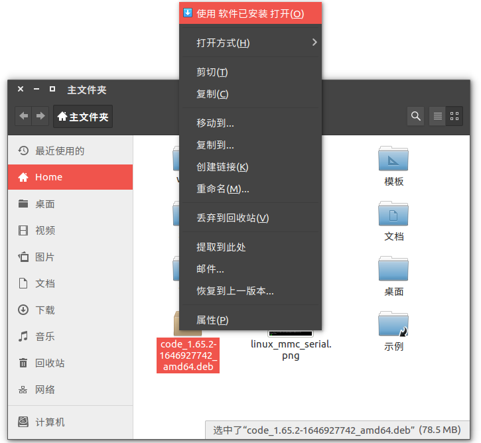
Task: Choose 提取到此处 menu entry
Action: pyautogui.click(x=250, y=247)
